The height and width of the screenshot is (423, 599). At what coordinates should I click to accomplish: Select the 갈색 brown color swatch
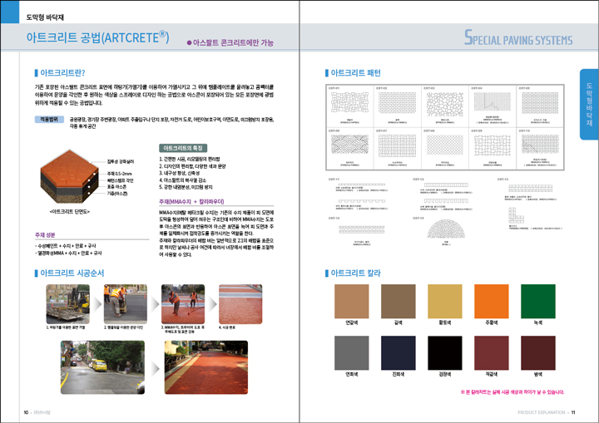click(x=398, y=301)
